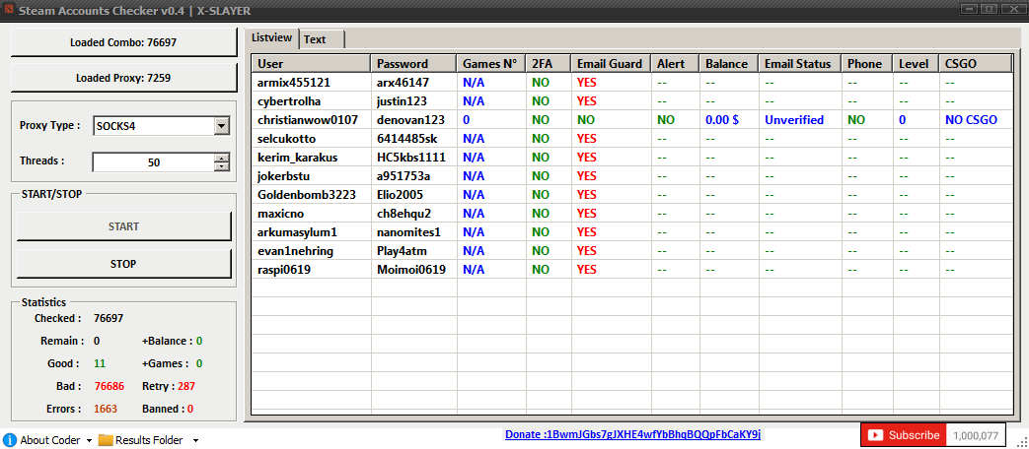The height and width of the screenshot is (449, 1029).
Task: Click the '+Balance :' label in Statistics
Action: 168,341
